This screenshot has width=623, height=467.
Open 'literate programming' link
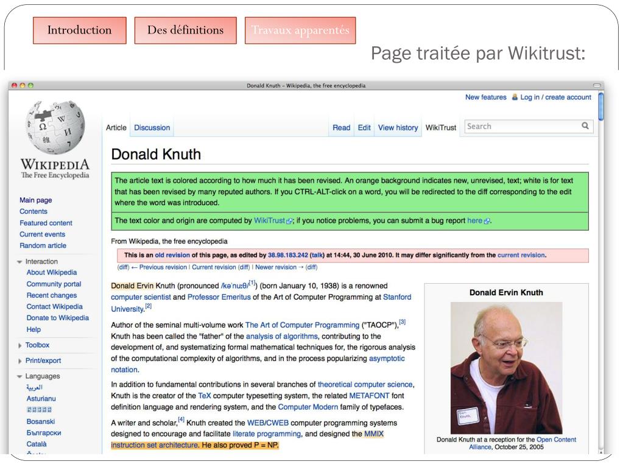267,434
